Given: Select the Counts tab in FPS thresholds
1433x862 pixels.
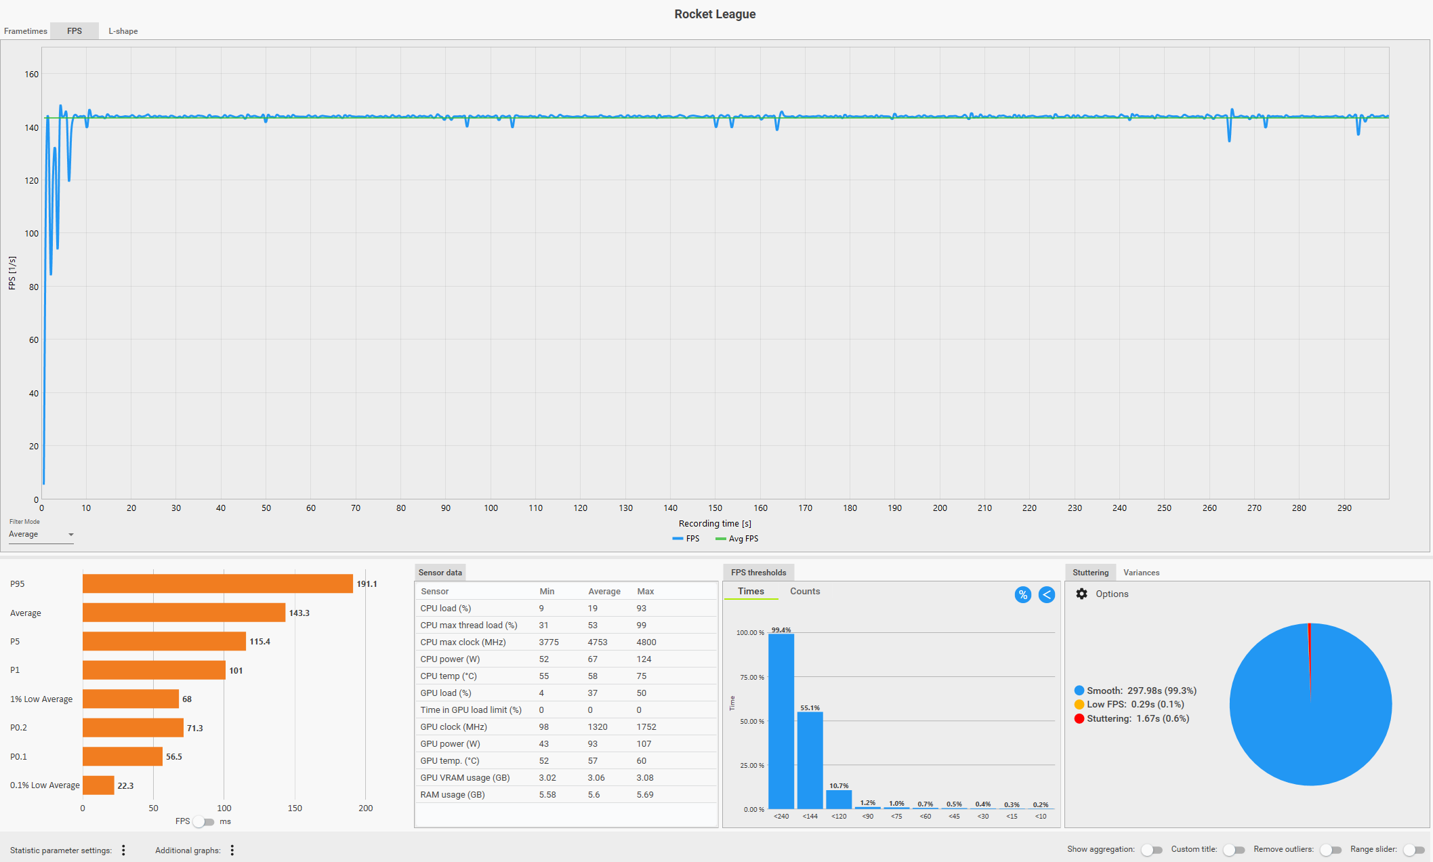Looking at the screenshot, I should click(x=804, y=591).
